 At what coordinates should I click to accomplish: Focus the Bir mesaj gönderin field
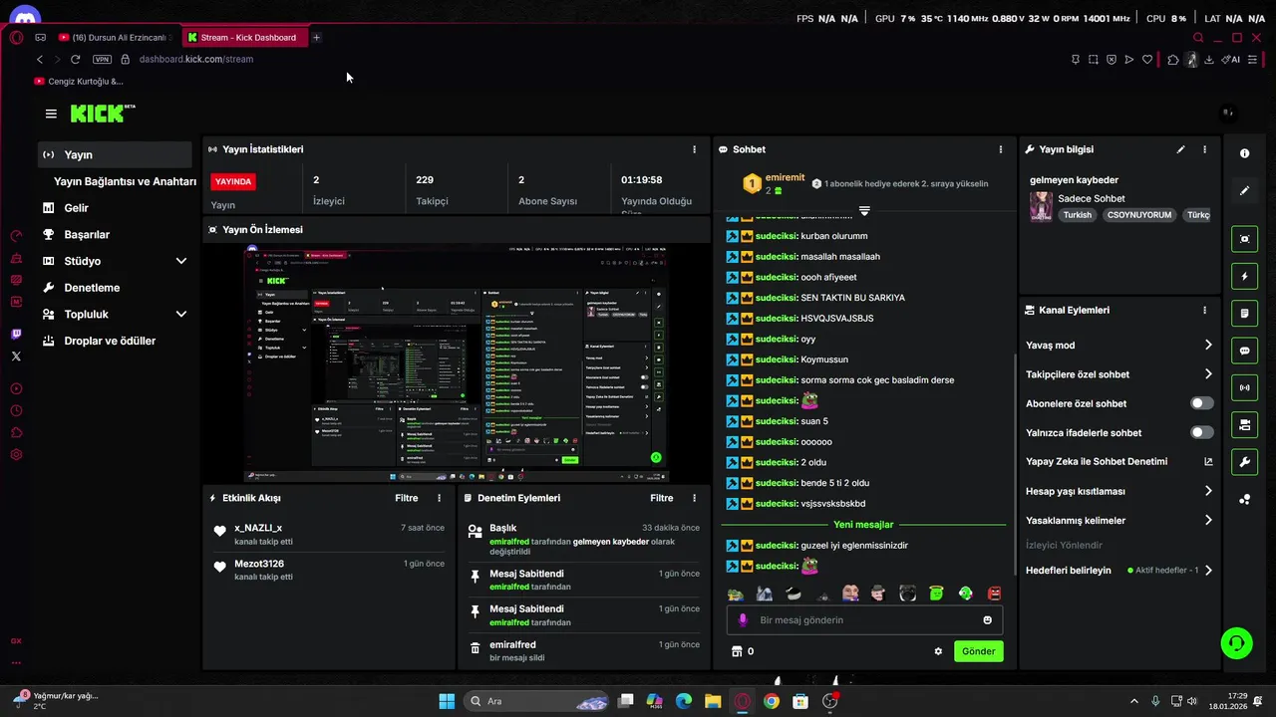coord(864,619)
